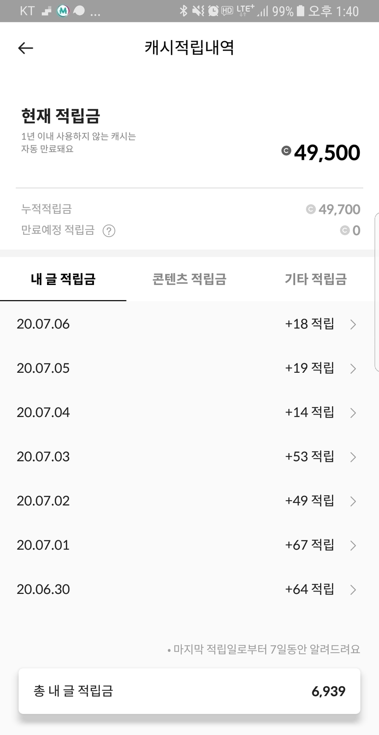Expand the 20.06.30 entry chevron
Viewport: 379px width, 735px height.
click(x=353, y=590)
